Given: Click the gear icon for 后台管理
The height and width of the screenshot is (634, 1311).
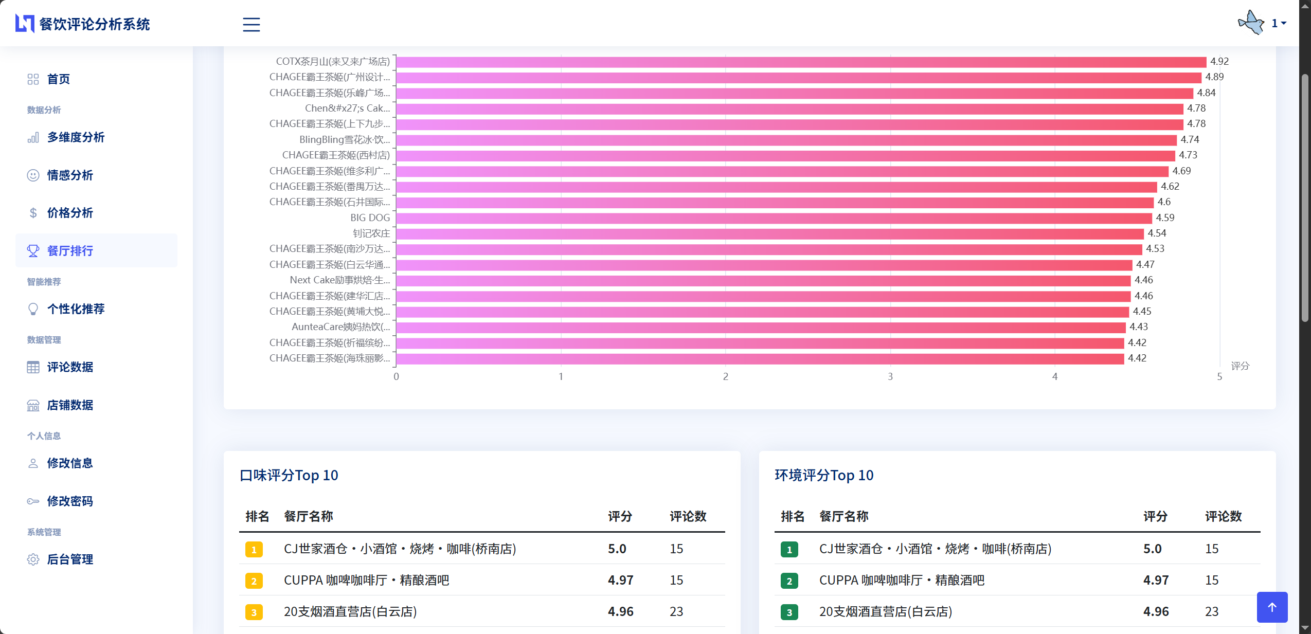Looking at the screenshot, I should pos(33,559).
